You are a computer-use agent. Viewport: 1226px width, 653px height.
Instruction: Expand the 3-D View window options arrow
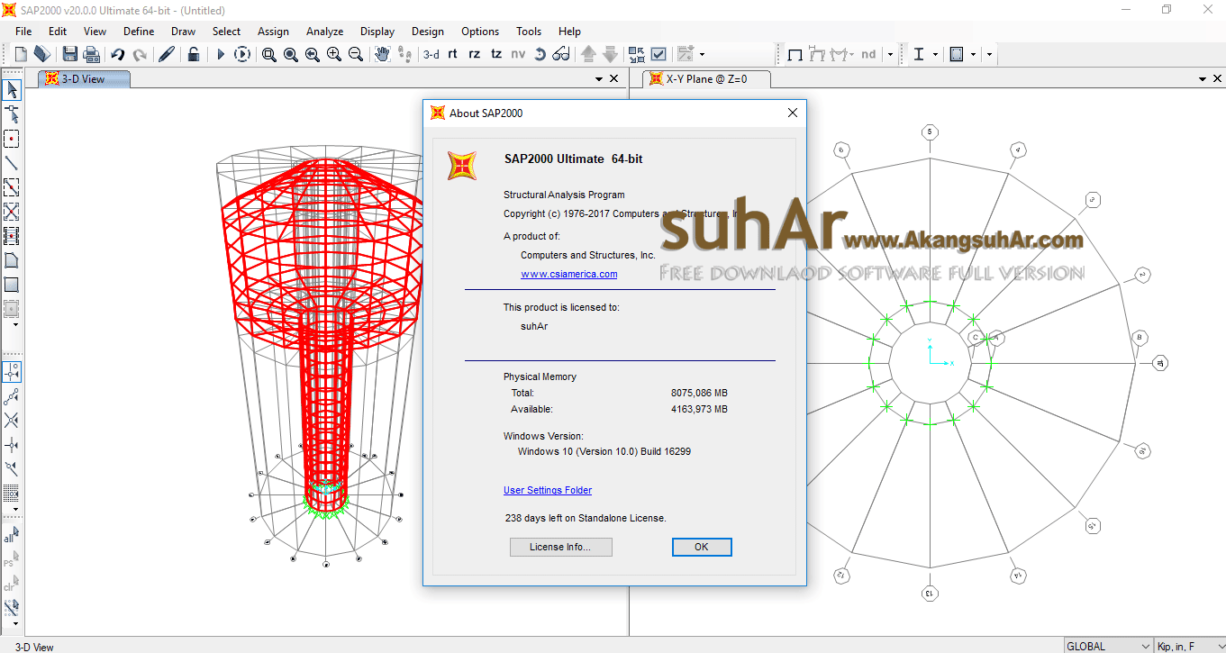599,79
